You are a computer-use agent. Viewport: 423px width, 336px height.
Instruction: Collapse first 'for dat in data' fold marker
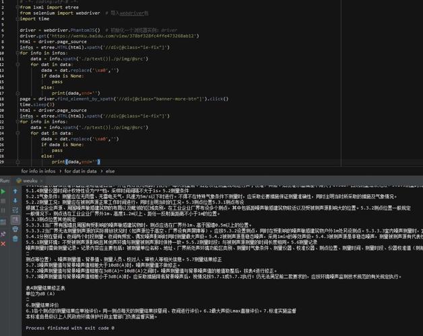(x=18, y=65)
